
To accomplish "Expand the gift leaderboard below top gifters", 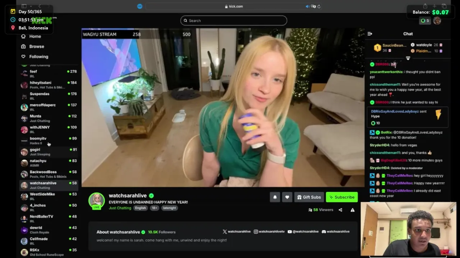I will click(408, 58).
